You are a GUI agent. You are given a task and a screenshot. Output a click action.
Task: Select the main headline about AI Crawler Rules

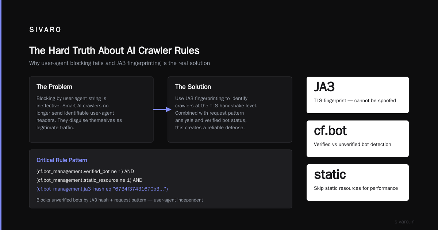114,50
